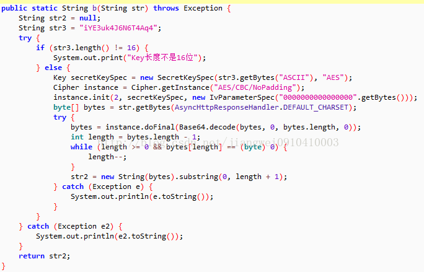Click AsyncHttpResponseHandler.DEFAULT_CHARSET
Viewport: 424px width, 272px height.
262,107
